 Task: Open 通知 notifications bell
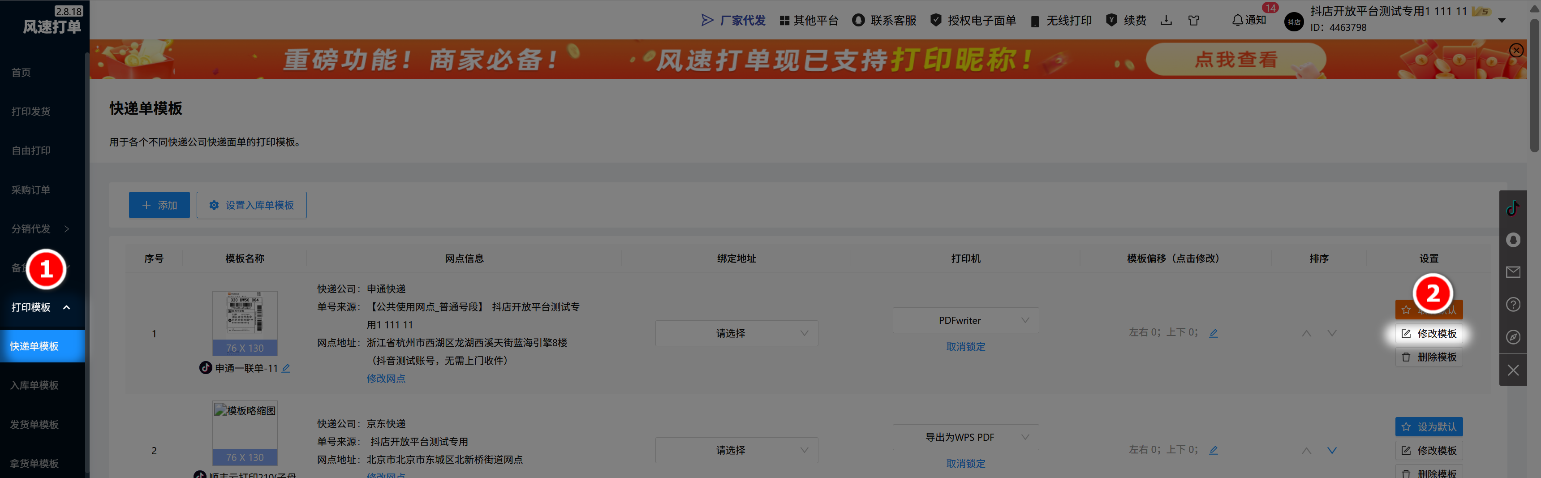(1249, 20)
